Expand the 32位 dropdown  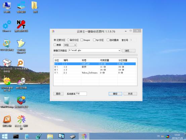pyautogui.click(x=70, y=45)
